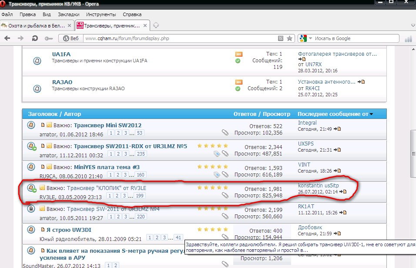Jump to page 199 of КЛОПИК thread

[x=139, y=196]
